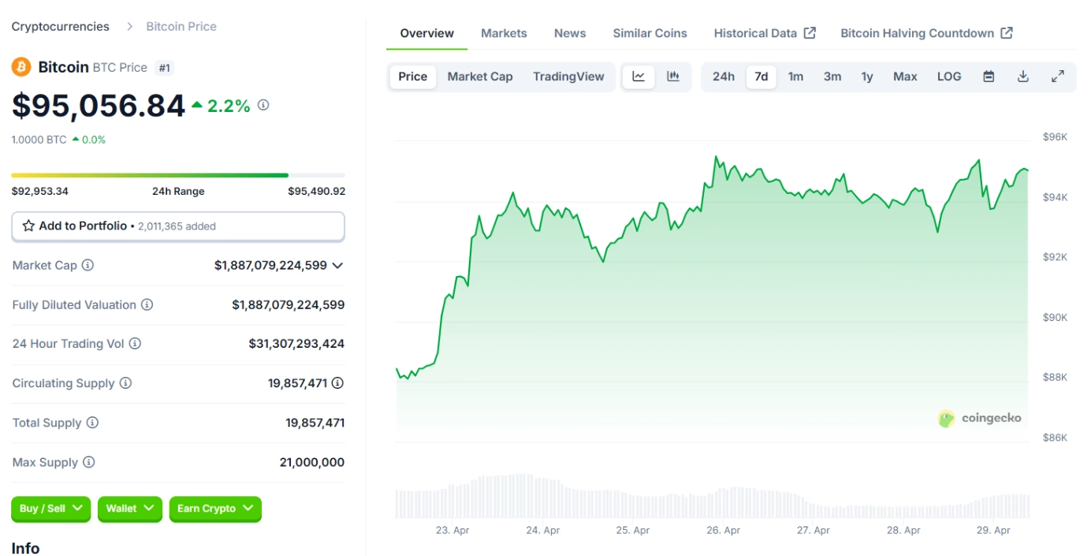Set chart range to 24h
The image size is (1091, 556).
pyautogui.click(x=724, y=76)
